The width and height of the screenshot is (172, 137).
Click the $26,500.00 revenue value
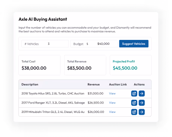coord(96,103)
